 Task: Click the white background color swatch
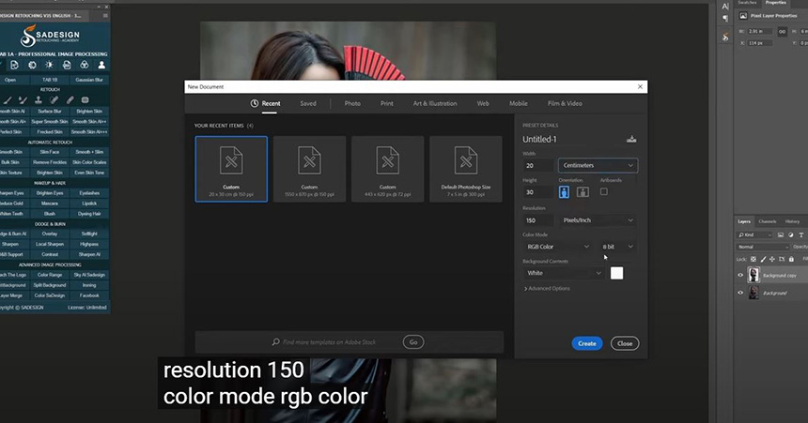[616, 273]
